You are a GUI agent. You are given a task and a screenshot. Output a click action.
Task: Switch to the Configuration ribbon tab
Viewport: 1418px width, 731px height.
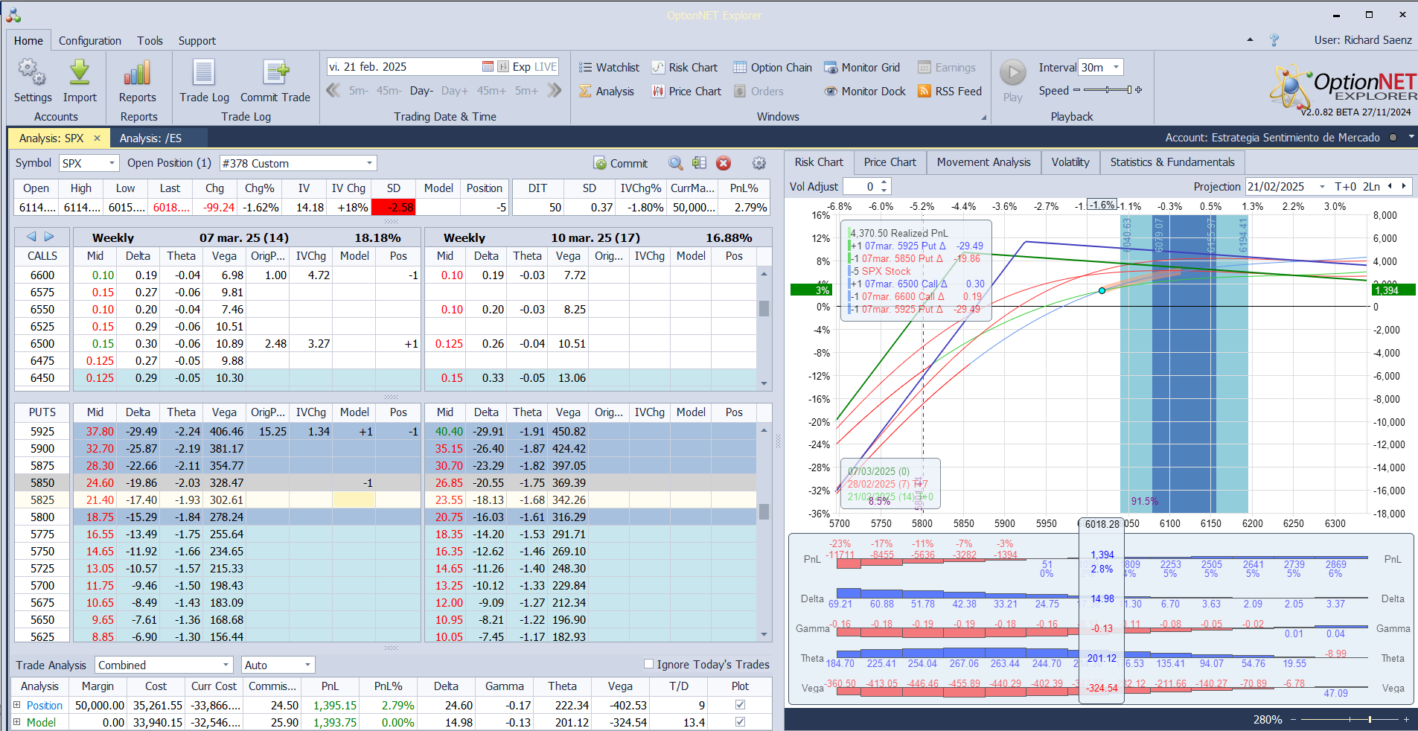pyautogui.click(x=90, y=41)
